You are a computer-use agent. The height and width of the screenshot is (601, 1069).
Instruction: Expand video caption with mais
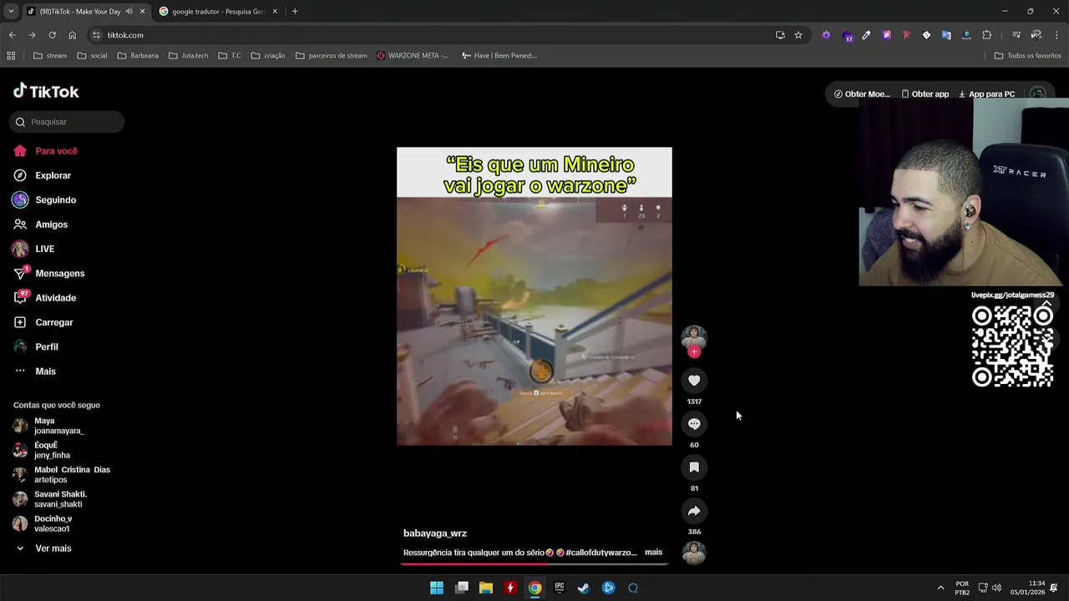[x=653, y=553]
